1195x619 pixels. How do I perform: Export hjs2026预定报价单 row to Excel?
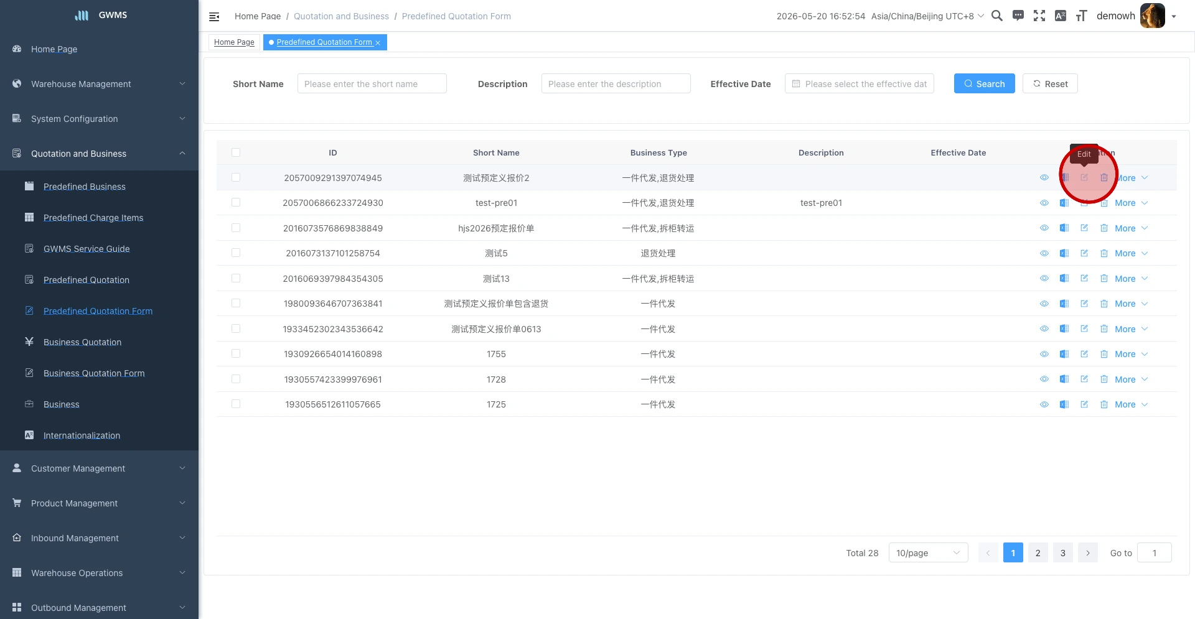point(1064,228)
